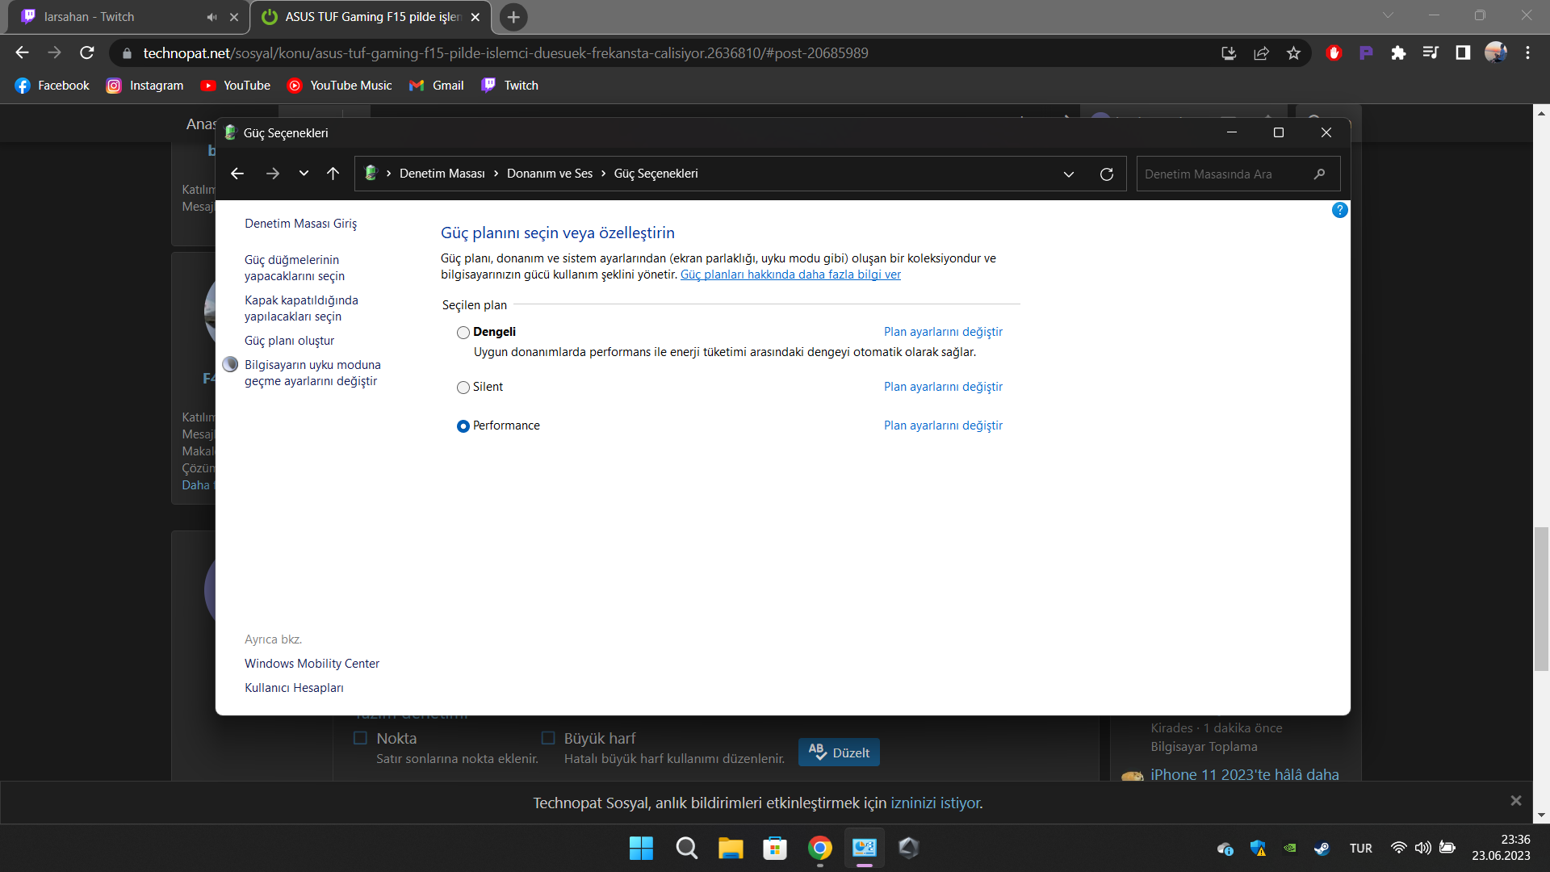Image resolution: width=1550 pixels, height=872 pixels.
Task: Expand the address bar history dropdown
Action: [1069, 174]
